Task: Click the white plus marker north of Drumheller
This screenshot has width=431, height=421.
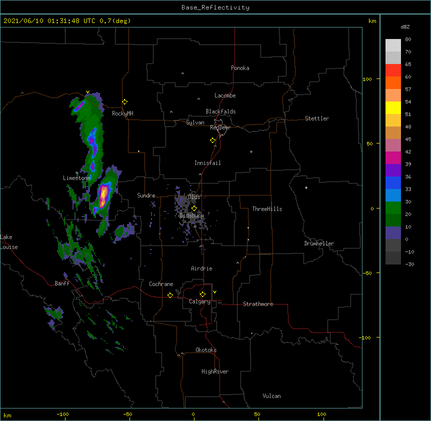Action: point(306,187)
